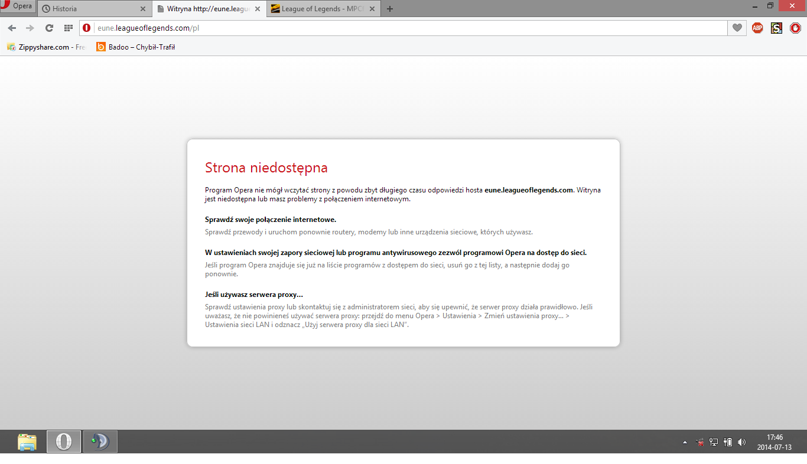The height and width of the screenshot is (464, 807).
Task: Open the S extension icon in toolbar
Action: point(776,28)
